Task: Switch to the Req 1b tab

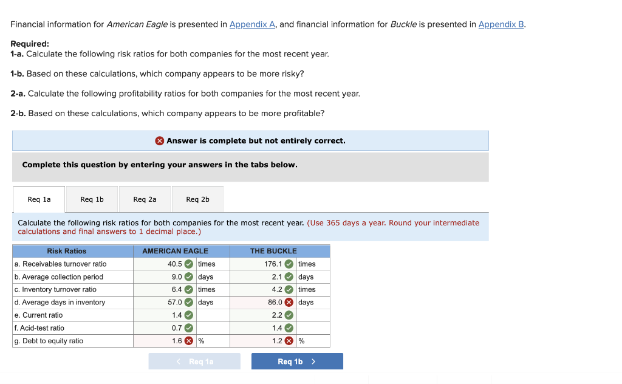Action: click(x=92, y=199)
